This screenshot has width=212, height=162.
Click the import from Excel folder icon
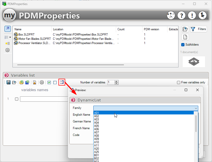pos(21,82)
